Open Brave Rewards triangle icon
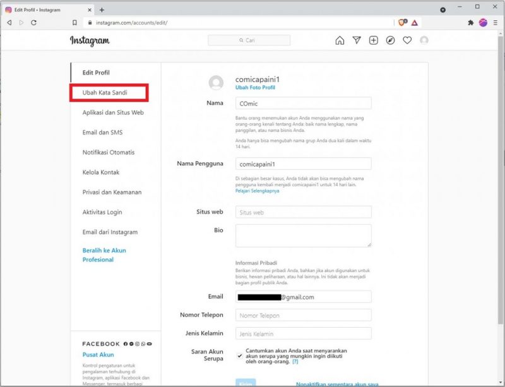Screen dimensions: 505x387 [x=415, y=23]
